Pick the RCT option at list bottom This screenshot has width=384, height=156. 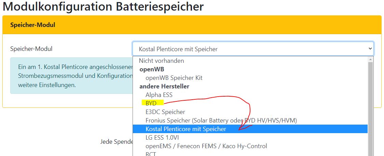tap(151, 154)
